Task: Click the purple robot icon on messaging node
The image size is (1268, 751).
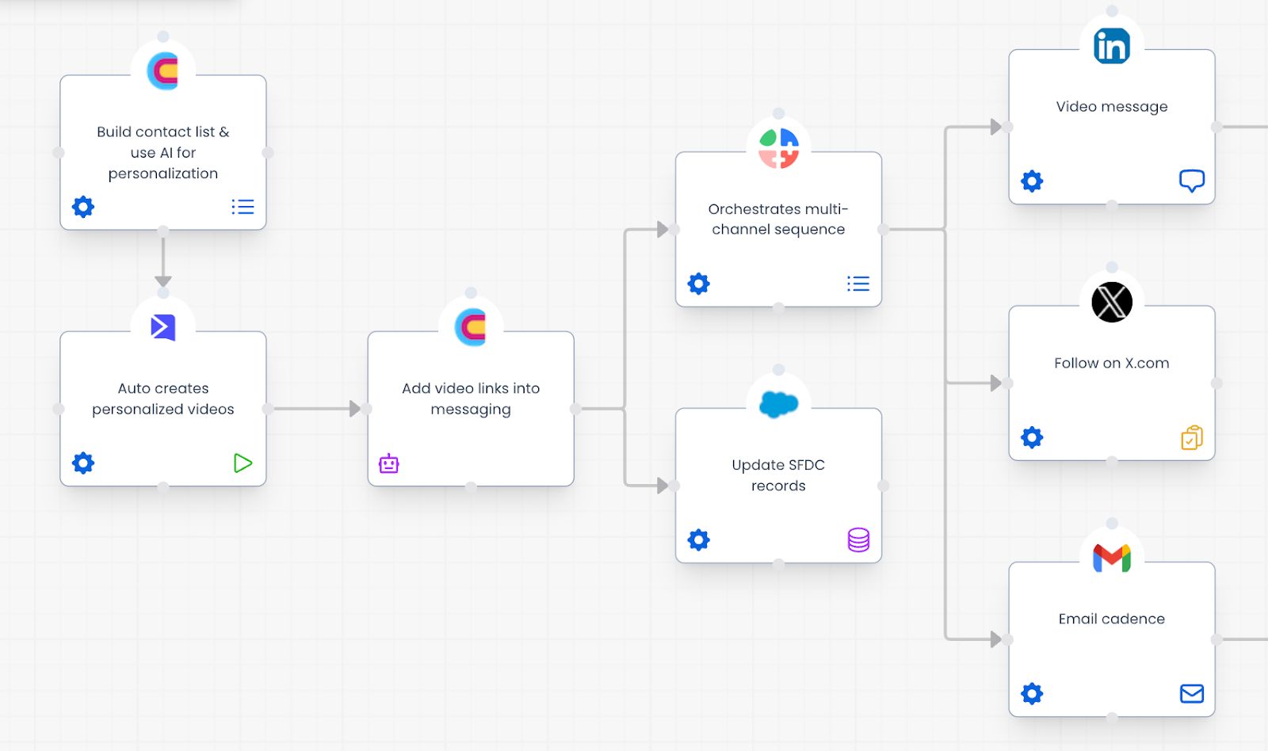Action: [388, 463]
